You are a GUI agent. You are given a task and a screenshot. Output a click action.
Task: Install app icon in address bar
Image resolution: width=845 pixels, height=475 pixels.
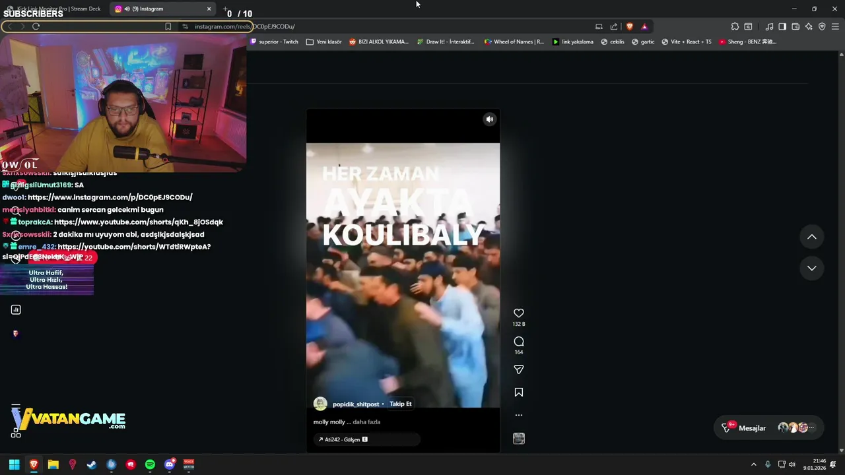pos(599,26)
